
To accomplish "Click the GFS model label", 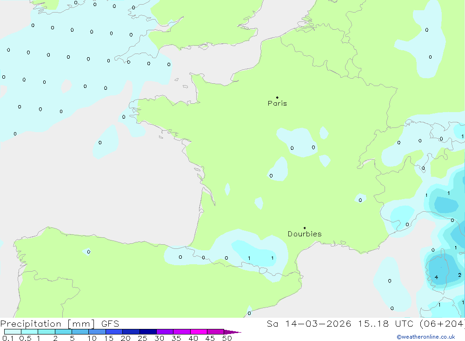I will [110, 323].
